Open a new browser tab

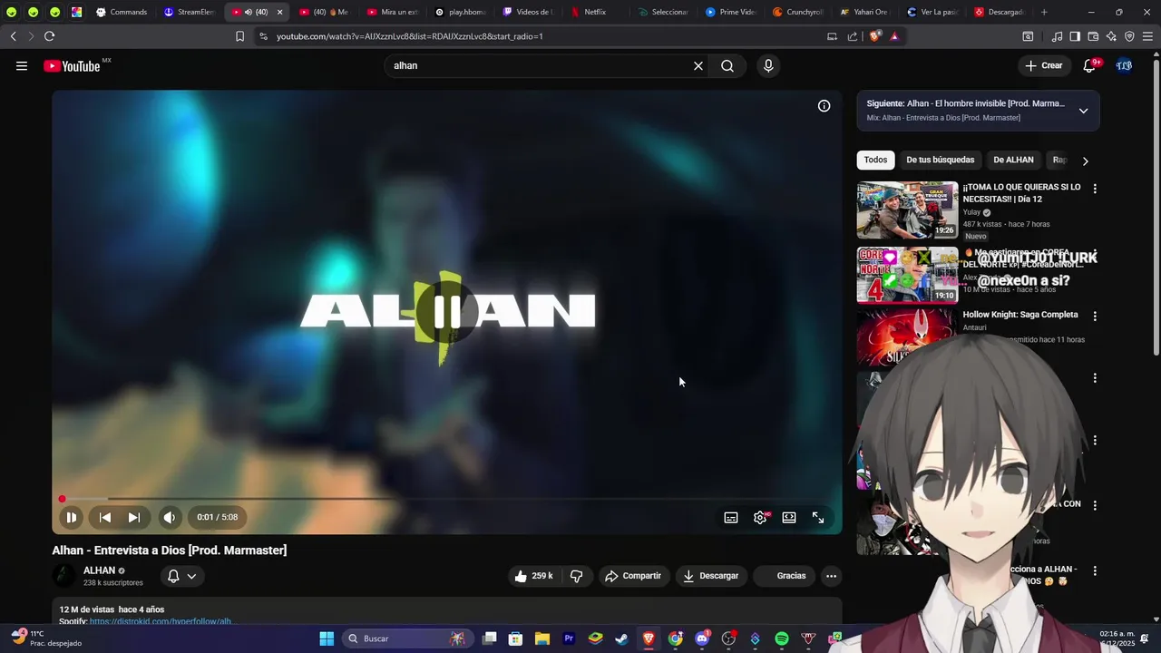click(1044, 12)
